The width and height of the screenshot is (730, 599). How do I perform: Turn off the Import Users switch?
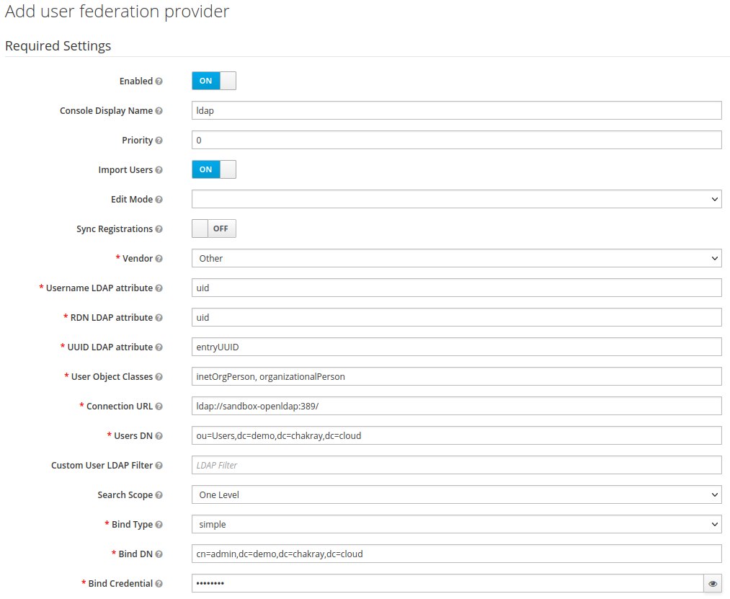pos(213,169)
